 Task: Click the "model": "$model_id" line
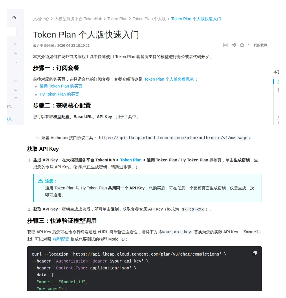(x=62, y=282)
